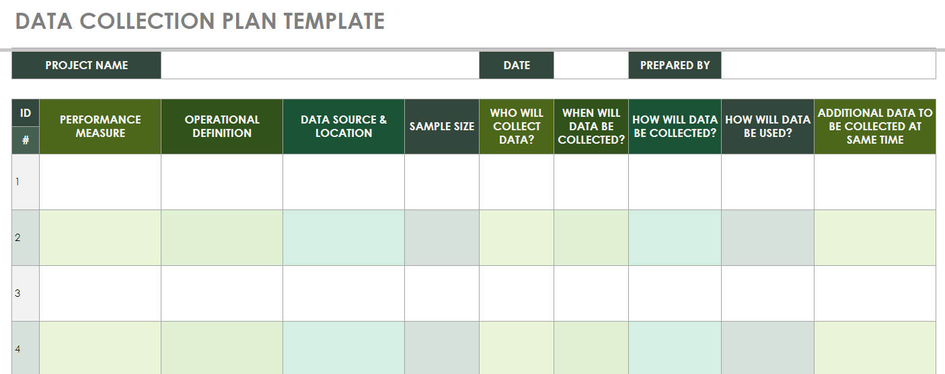Select the row 2 ID cell

pos(26,238)
